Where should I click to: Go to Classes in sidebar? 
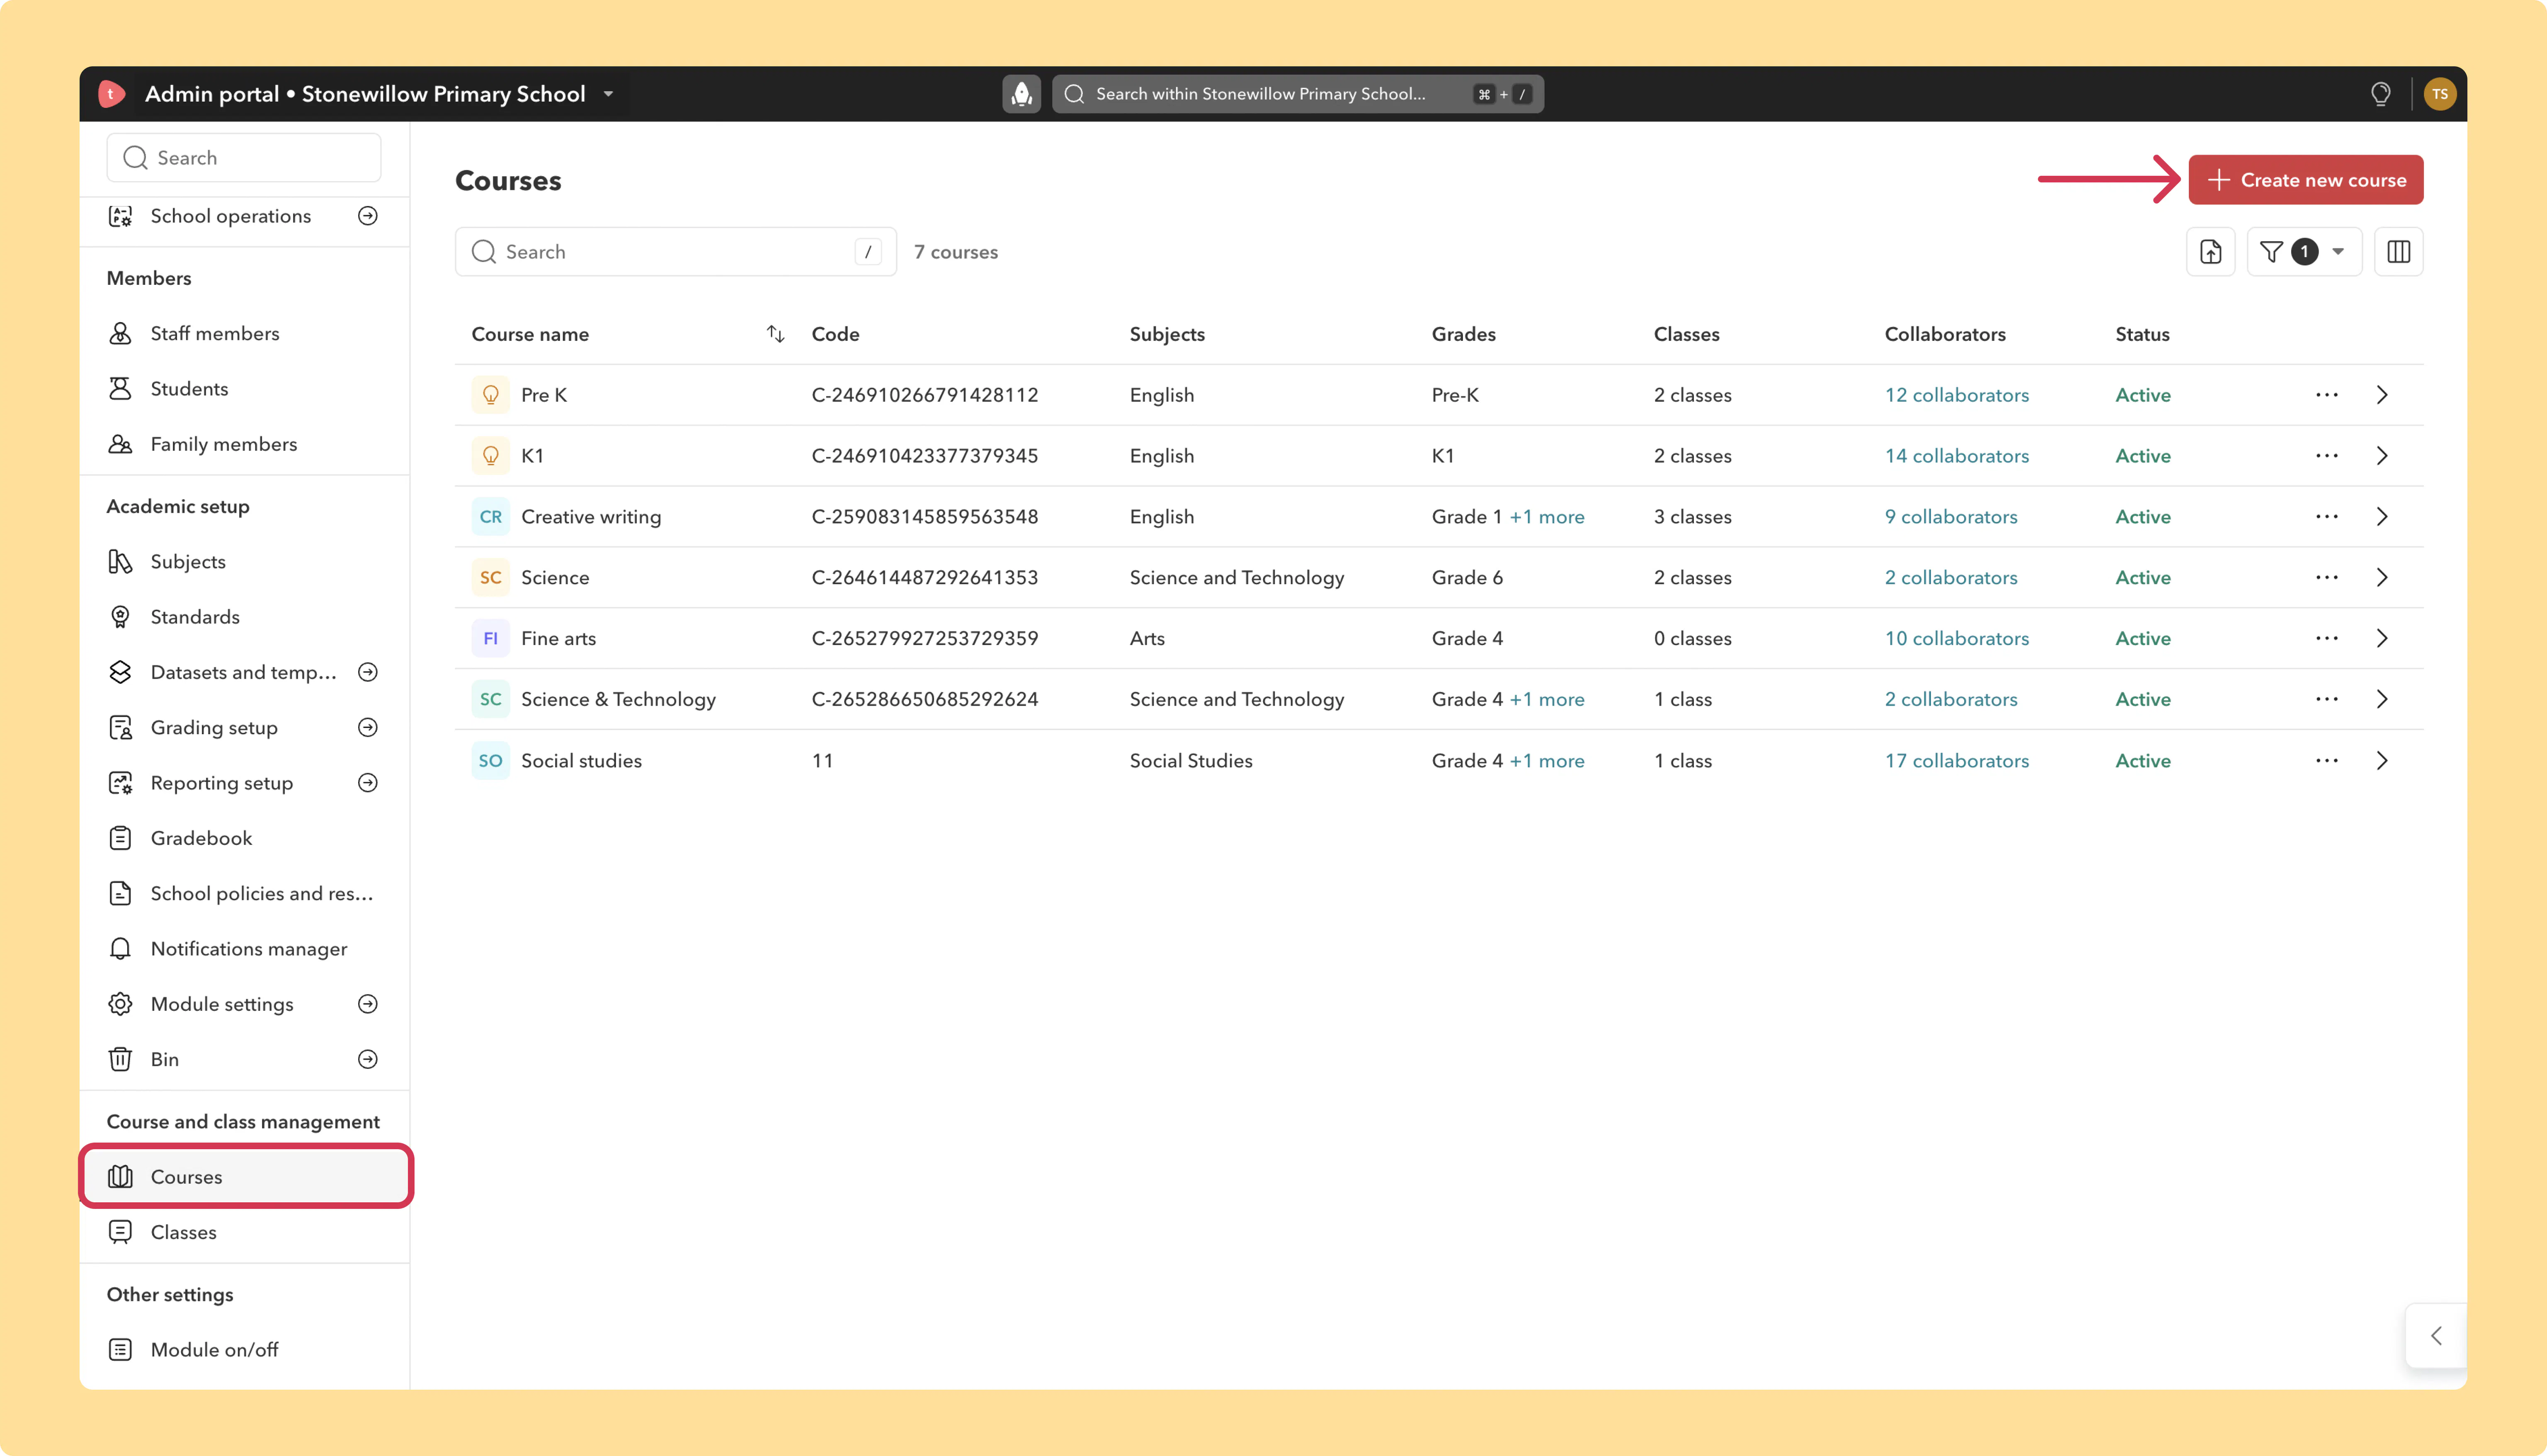click(x=244, y=1232)
